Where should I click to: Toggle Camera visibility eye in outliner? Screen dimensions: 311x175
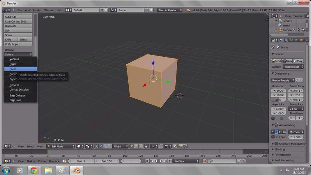(x=294, y=30)
